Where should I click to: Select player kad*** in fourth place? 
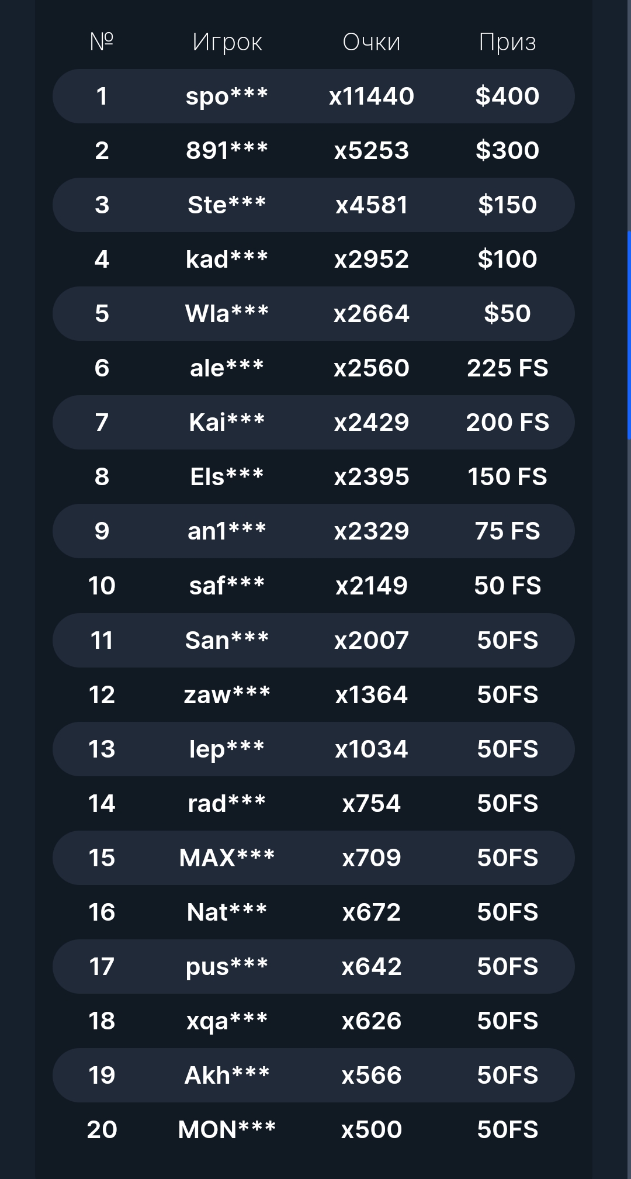(x=227, y=259)
